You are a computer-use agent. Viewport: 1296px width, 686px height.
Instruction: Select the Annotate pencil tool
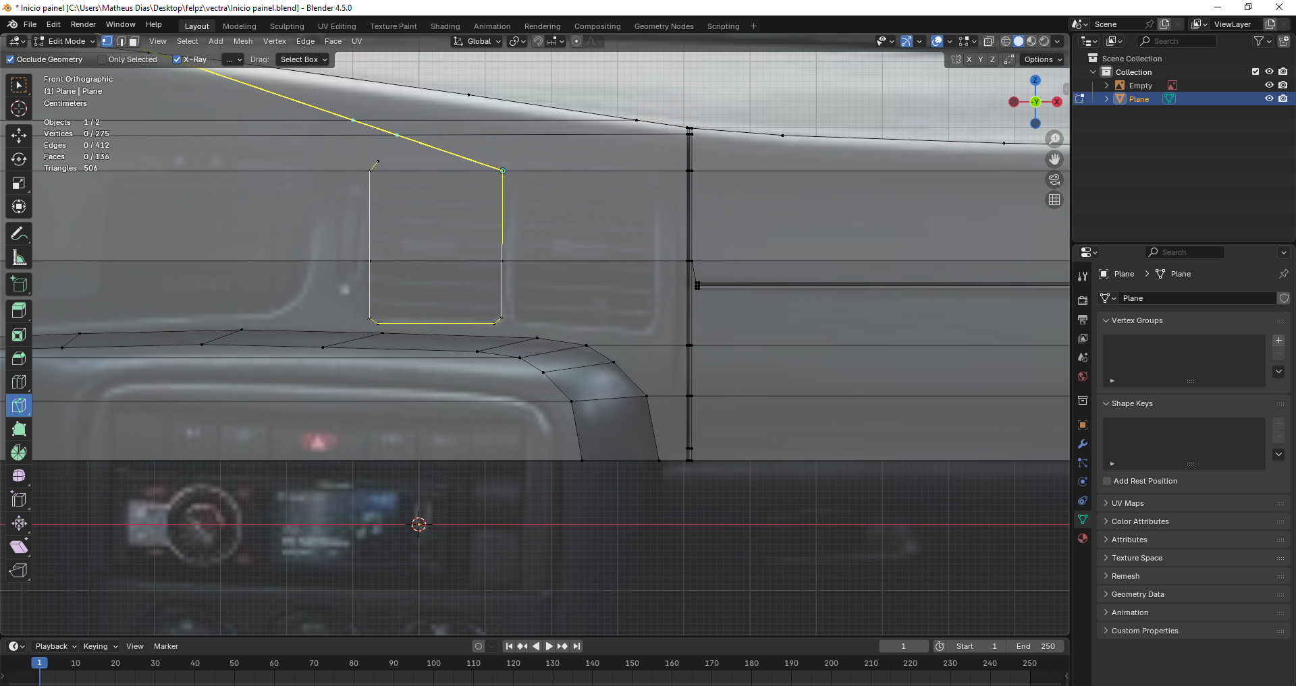[x=19, y=234]
